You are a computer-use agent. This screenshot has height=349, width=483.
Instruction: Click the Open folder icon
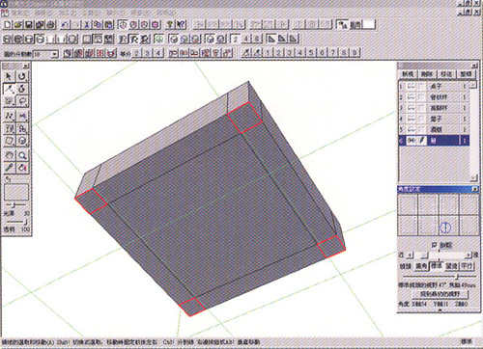pos(18,25)
